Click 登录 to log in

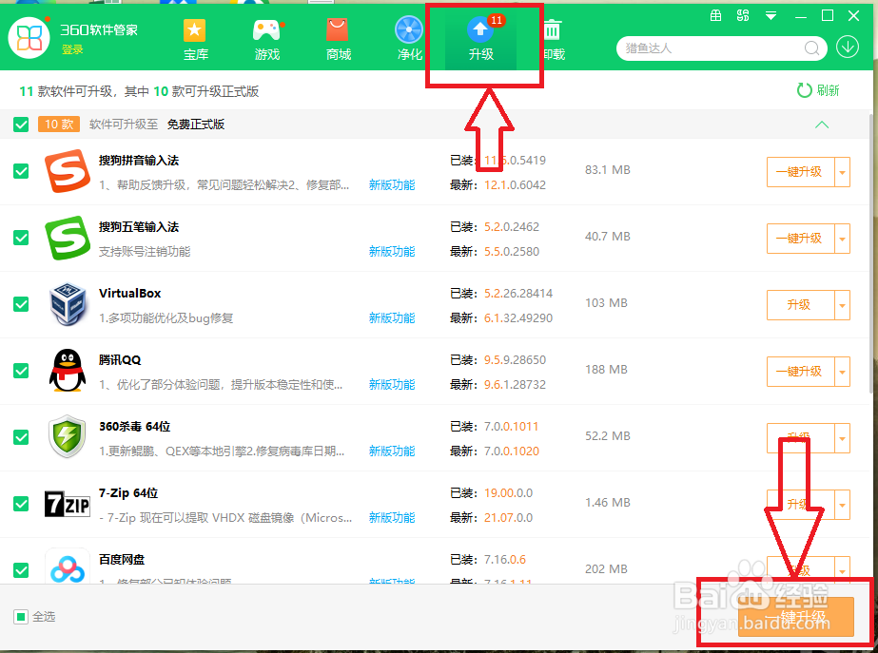click(x=72, y=49)
